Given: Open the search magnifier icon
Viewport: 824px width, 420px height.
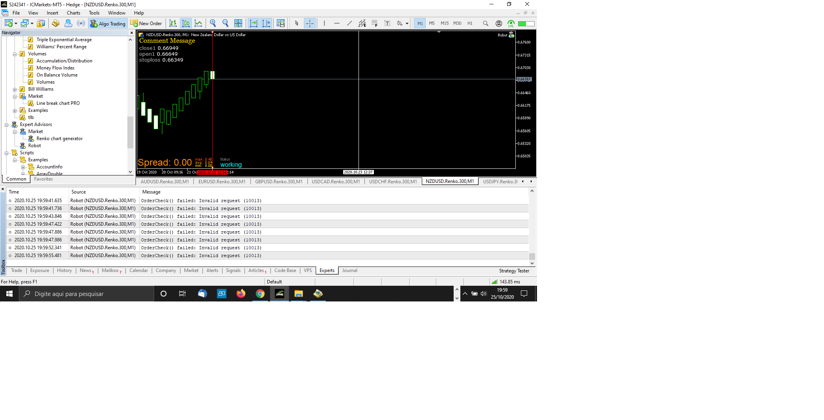Looking at the screenshot, I should point(486,24).
